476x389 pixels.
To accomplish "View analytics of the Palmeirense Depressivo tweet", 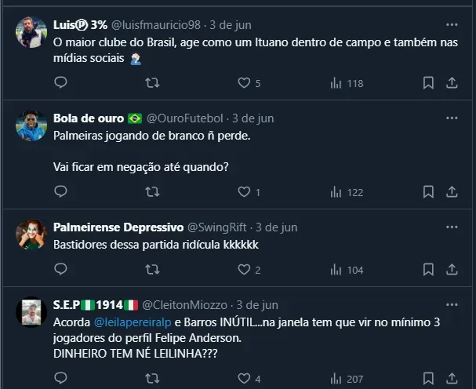I will 337,270.
